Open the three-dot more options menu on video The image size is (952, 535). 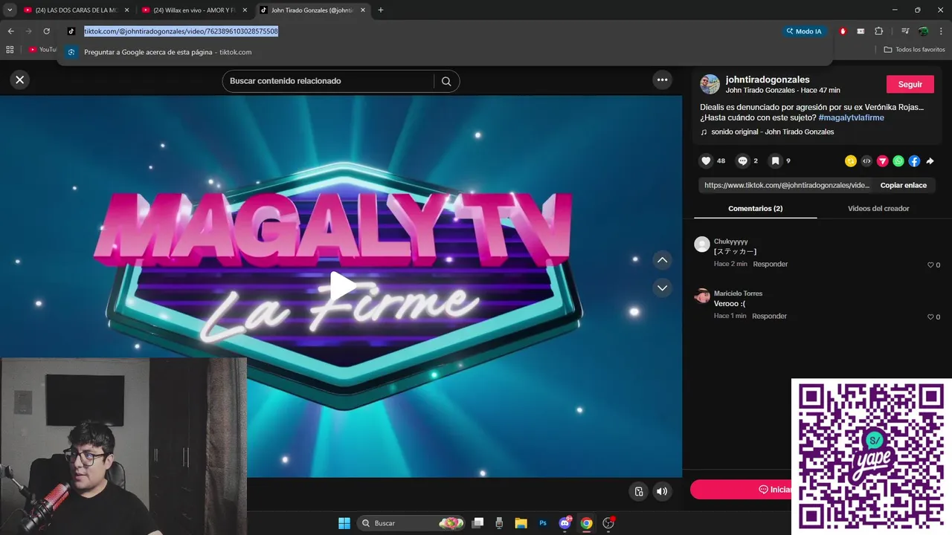(662, 80)
